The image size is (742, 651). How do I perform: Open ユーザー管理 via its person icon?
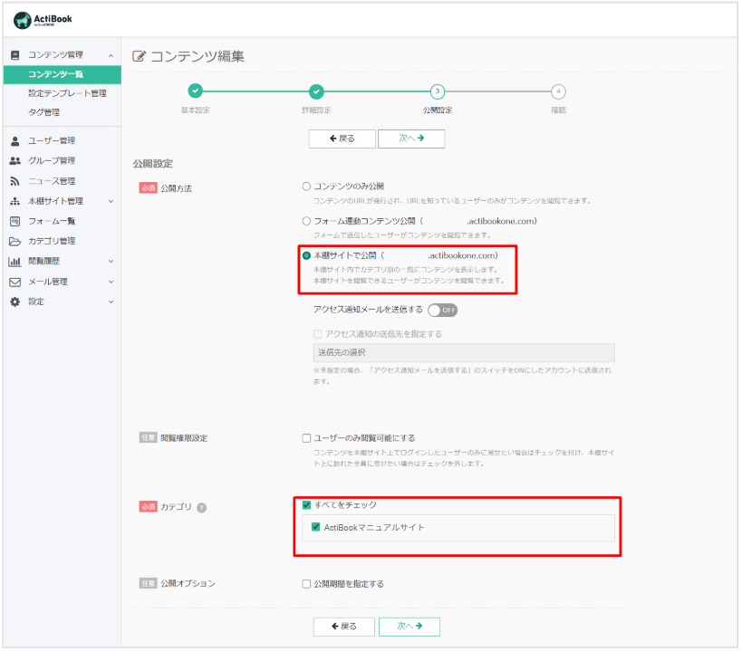click(x=14, y=140)
